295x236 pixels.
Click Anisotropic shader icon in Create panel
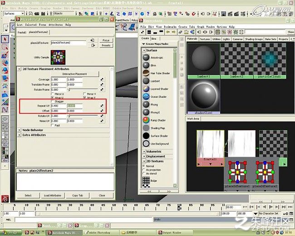point(146,57)
